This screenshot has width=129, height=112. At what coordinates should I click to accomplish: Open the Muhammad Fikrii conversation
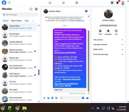click(19, 51)
